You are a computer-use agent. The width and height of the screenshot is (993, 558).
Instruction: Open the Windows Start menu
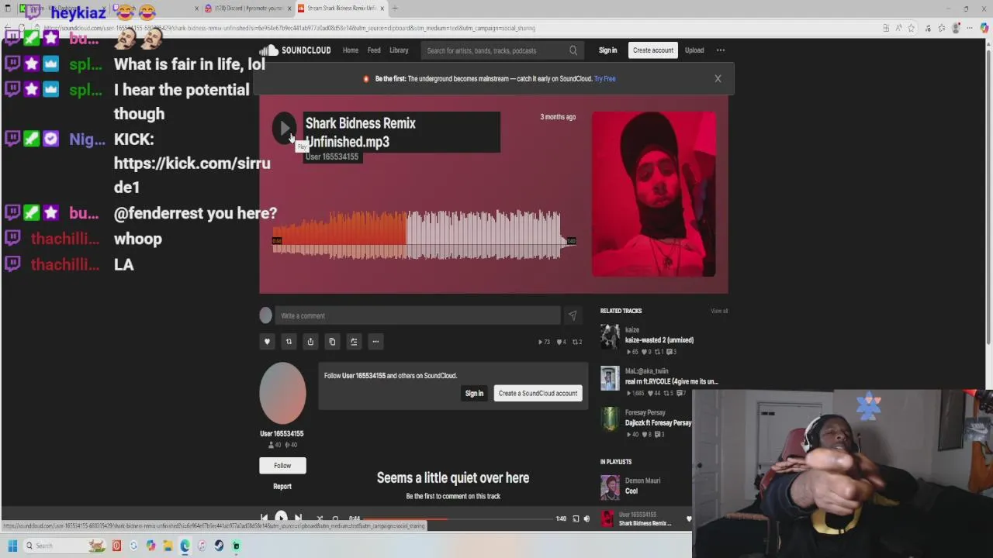tap(12, 546)
